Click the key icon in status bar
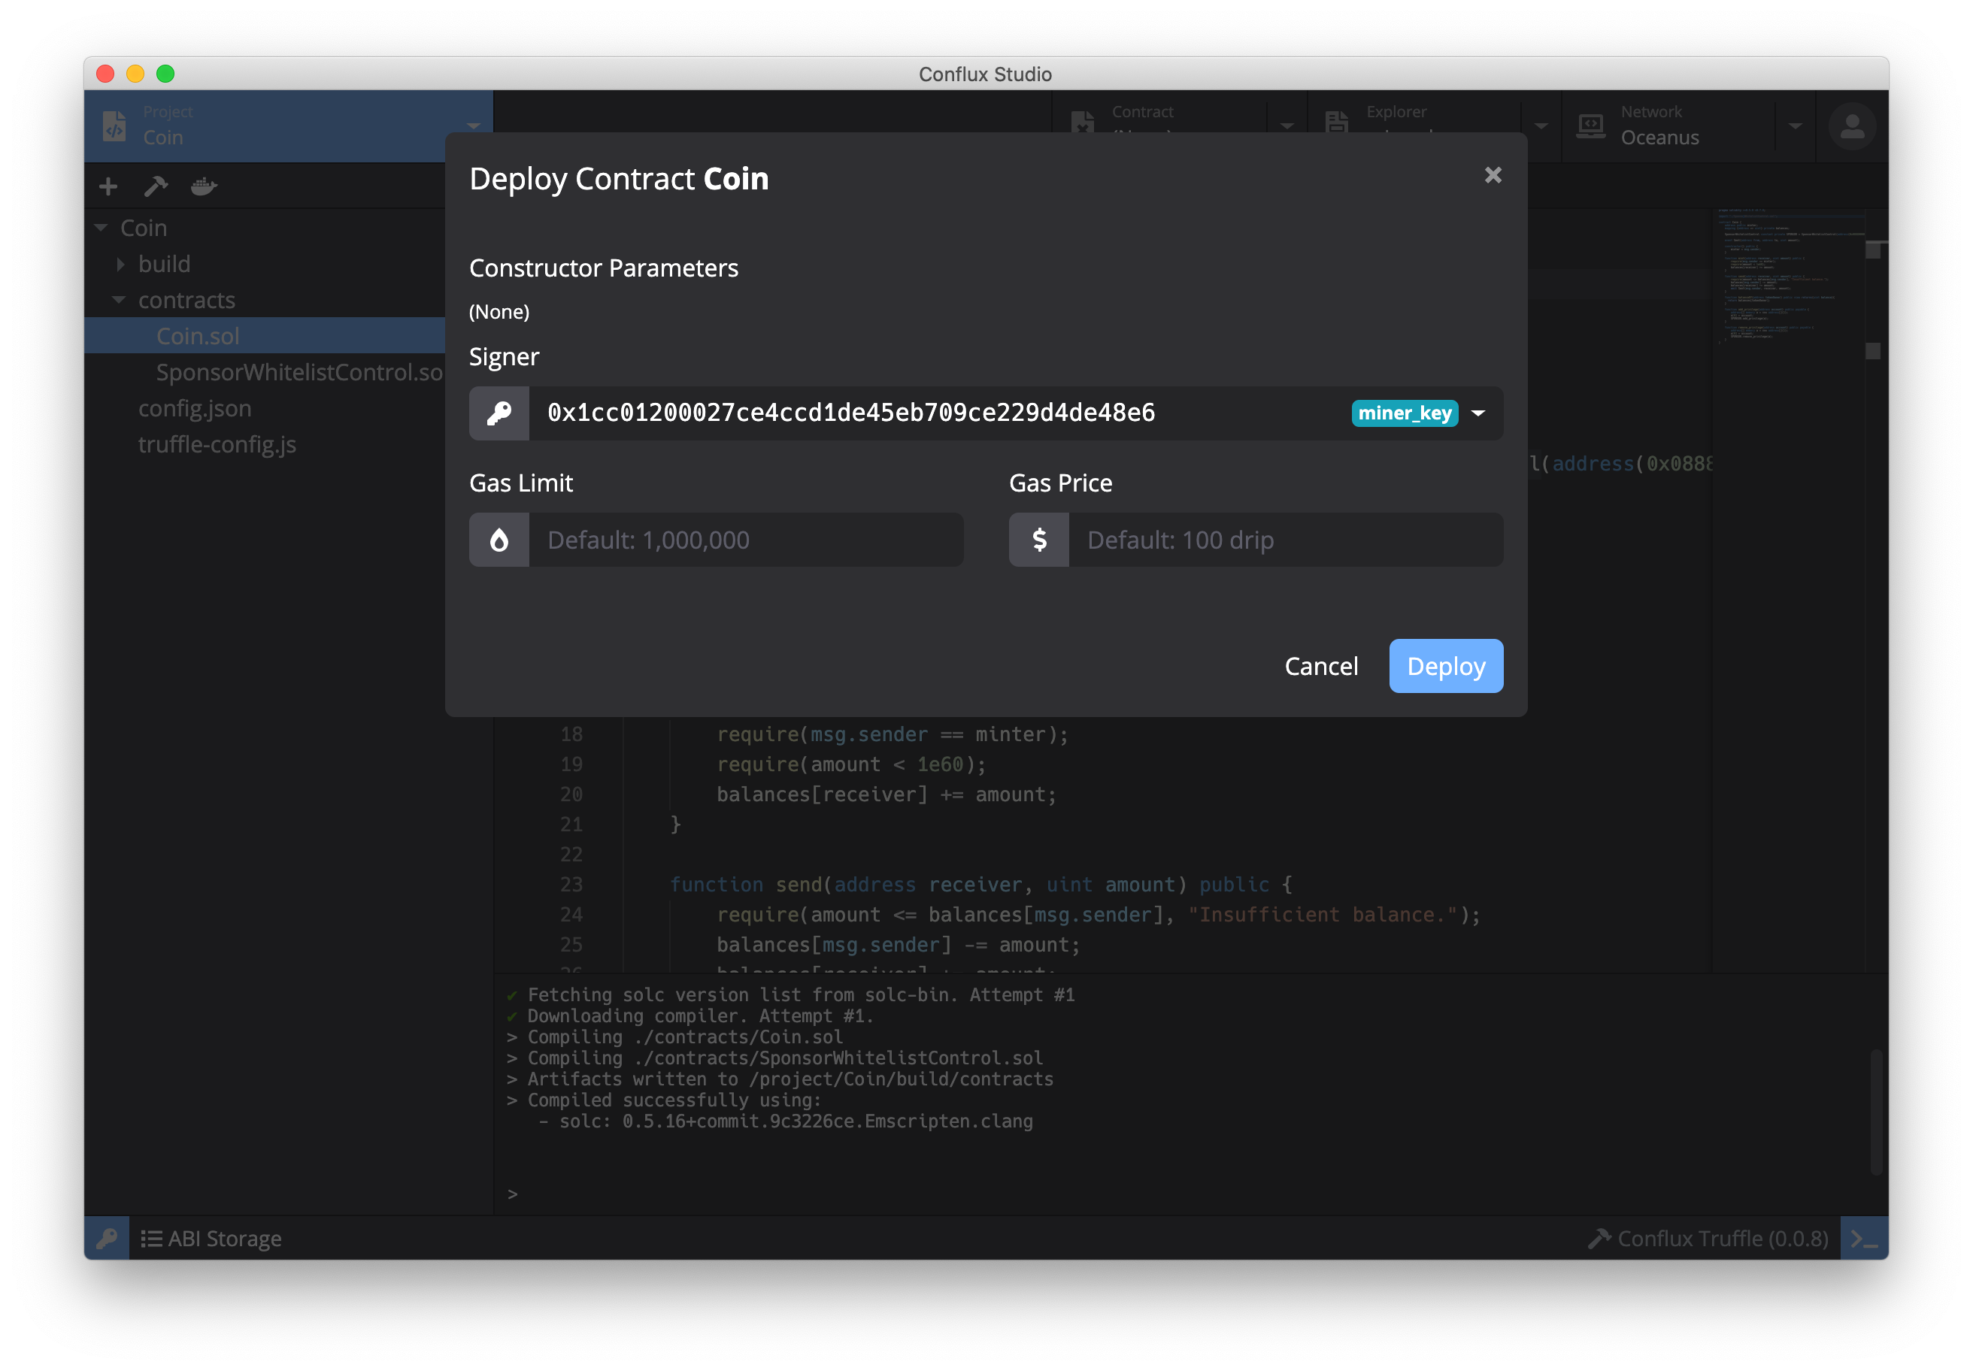 tap(107, 1238)
